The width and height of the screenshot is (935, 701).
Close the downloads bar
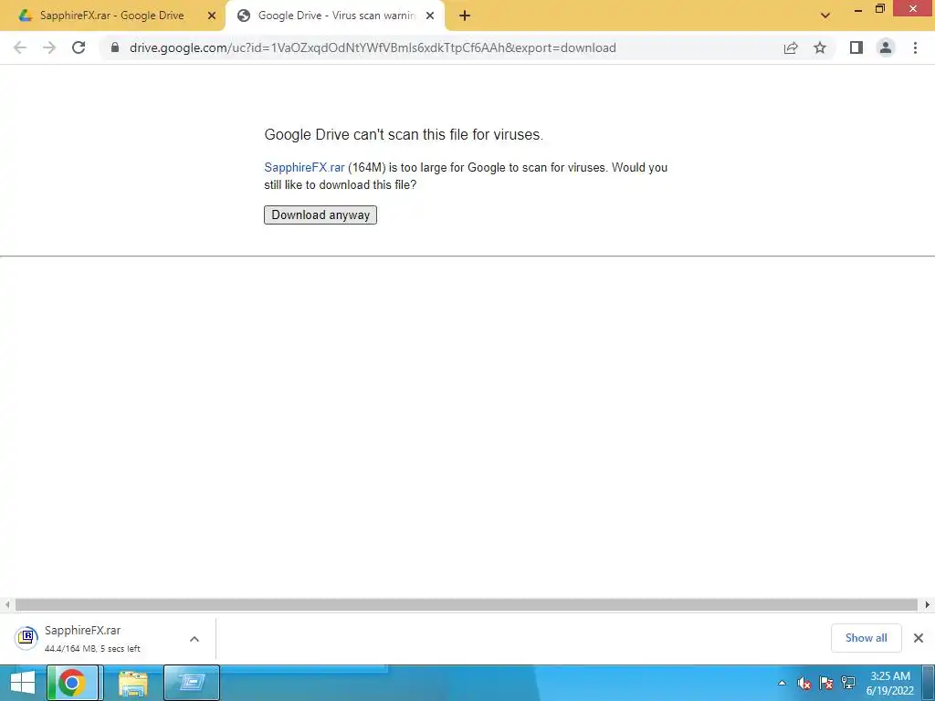[x=919, y=638]
